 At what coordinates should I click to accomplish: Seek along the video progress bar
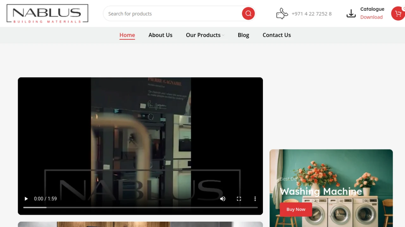[140, 207]
